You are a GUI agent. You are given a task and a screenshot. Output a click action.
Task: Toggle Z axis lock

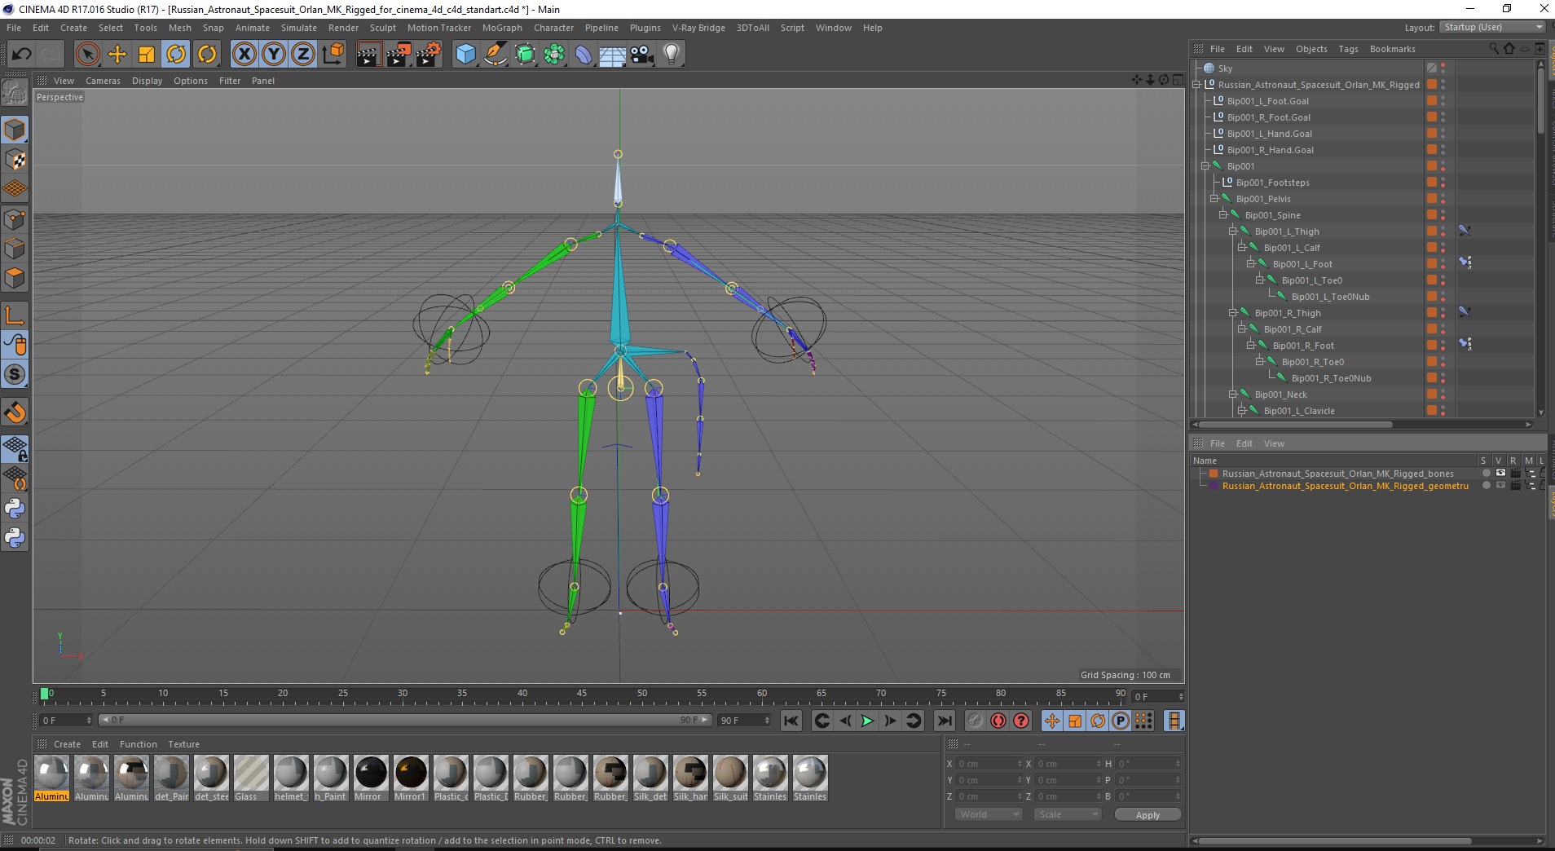click(x=303, y=55)
